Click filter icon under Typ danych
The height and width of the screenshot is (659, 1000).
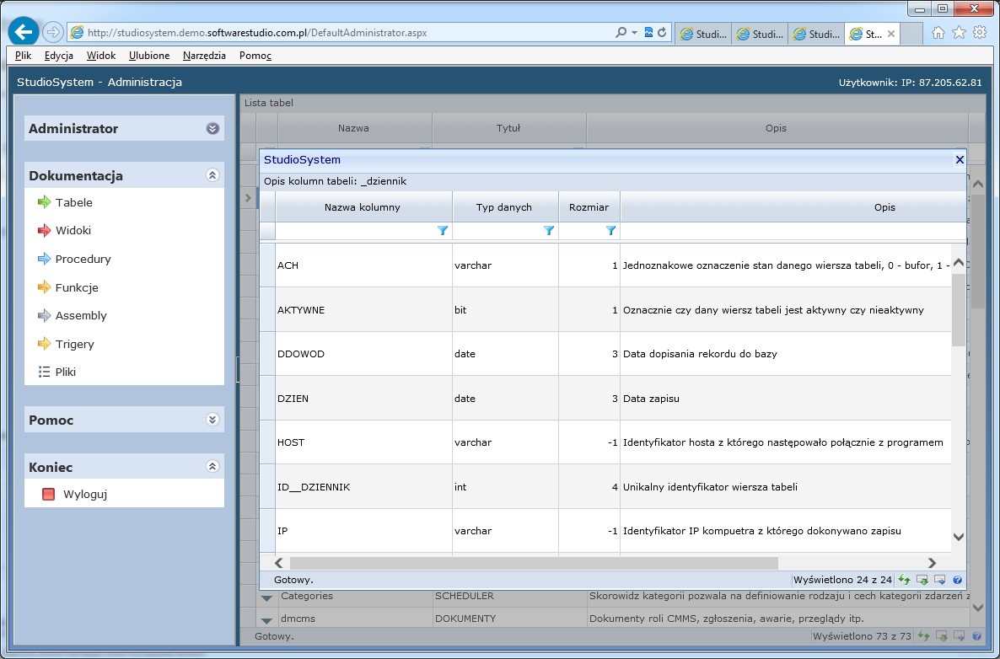[x=548, y=231]
